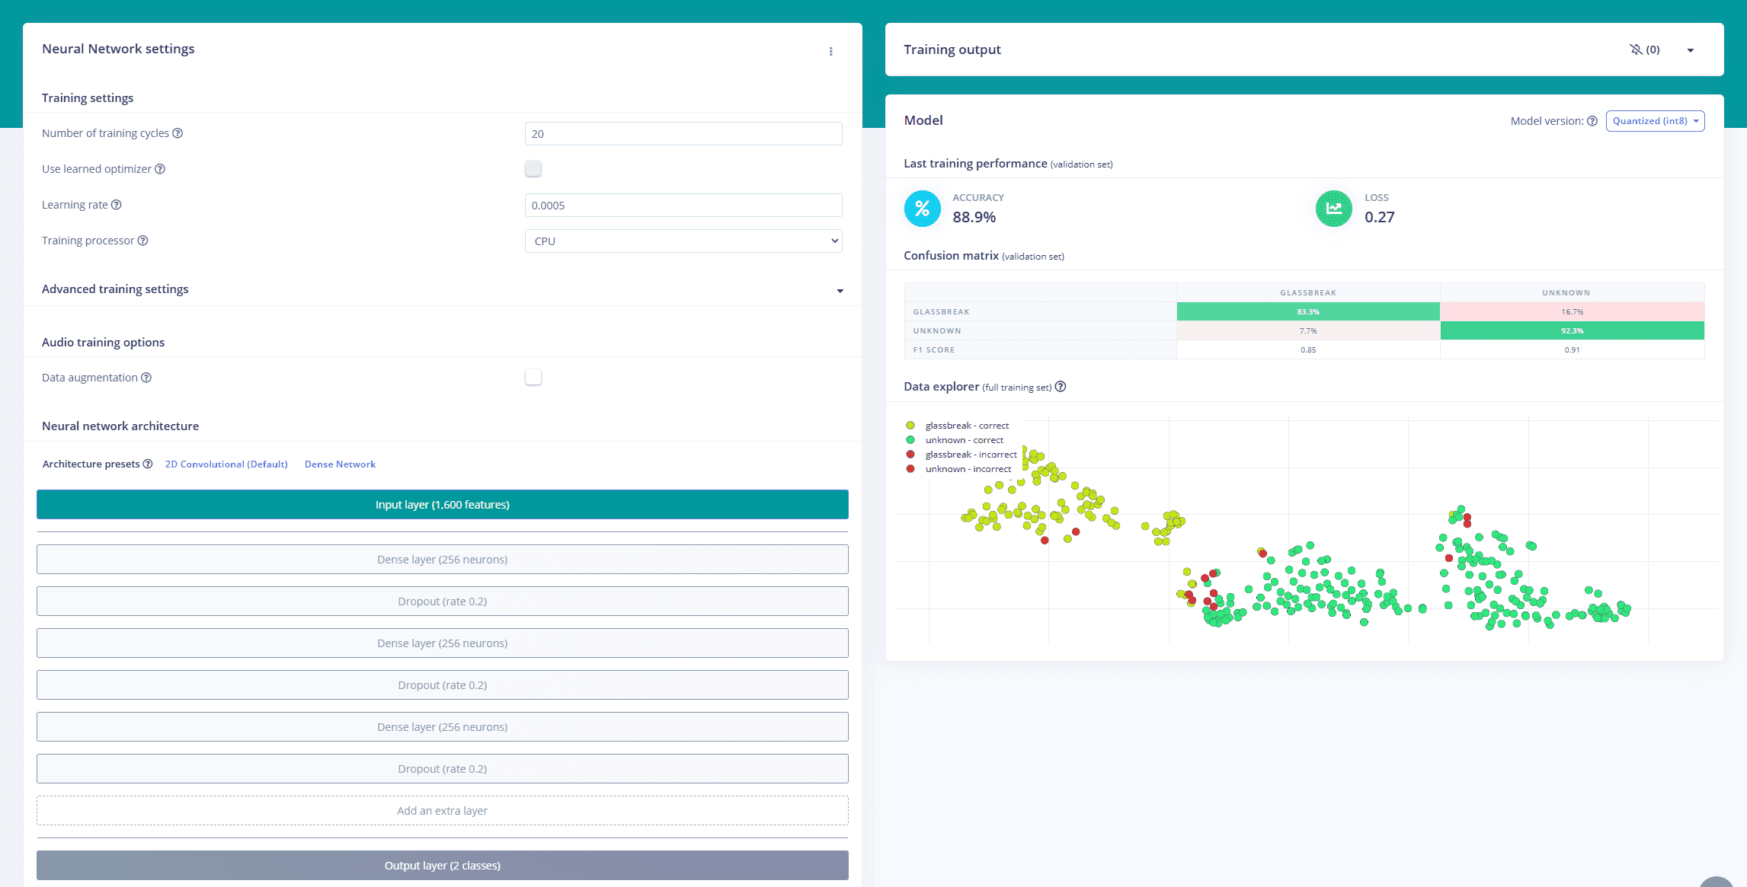1747x887 pixels.
Task: Click the Training processor help icon
Action: tap(142, 241)
